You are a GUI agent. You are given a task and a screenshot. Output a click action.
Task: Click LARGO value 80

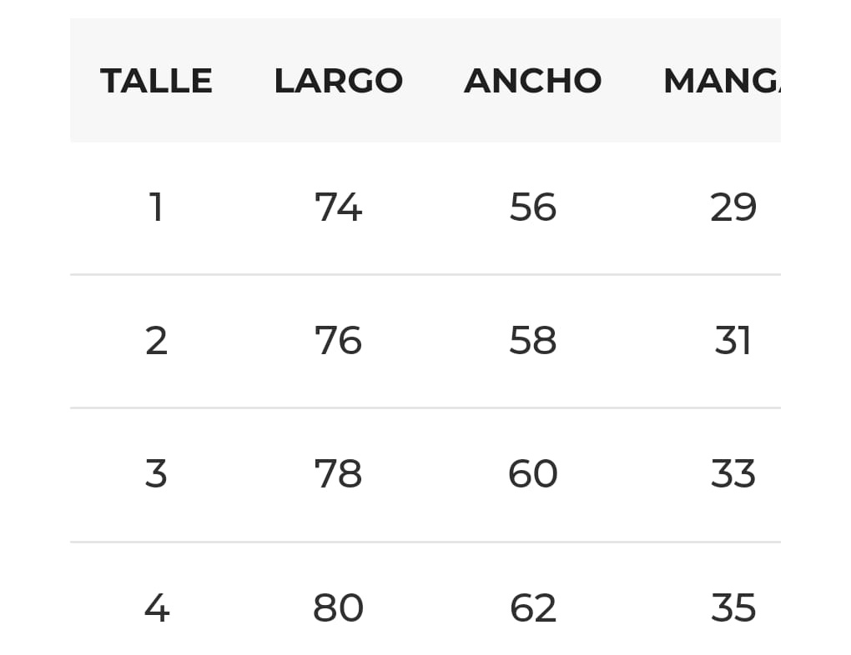click(x=338, y=607)
